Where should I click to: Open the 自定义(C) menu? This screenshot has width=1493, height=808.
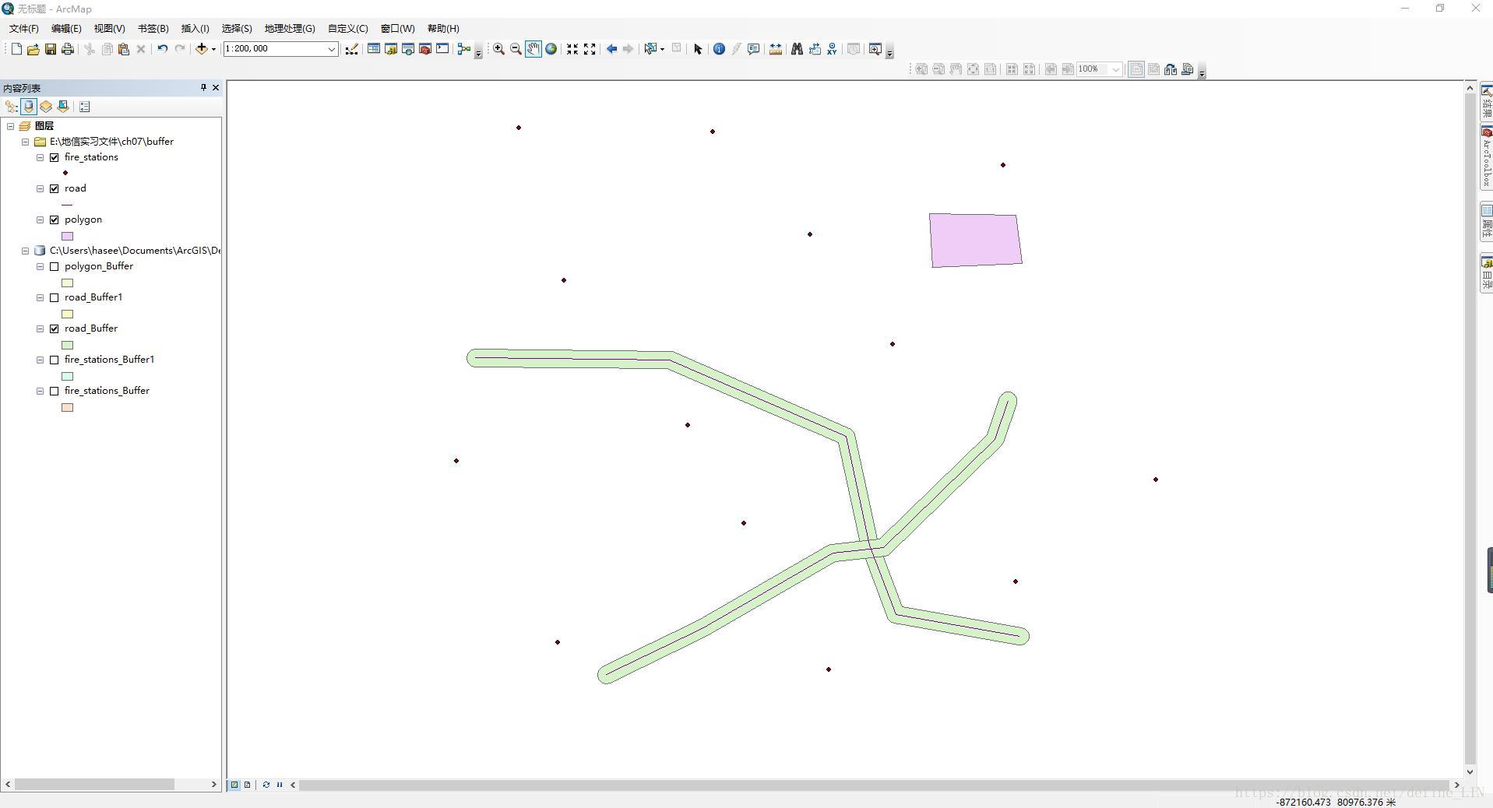347,28
